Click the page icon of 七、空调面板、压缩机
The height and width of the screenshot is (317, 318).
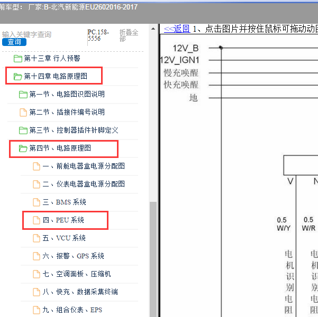click(x=37, y=274)
